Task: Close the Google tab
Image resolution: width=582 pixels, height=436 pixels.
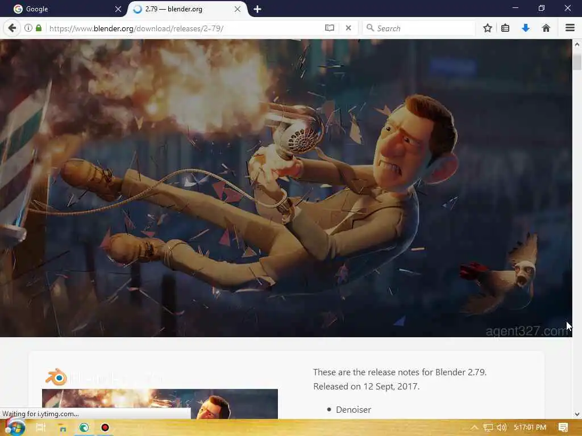Action: pos(118,9)
